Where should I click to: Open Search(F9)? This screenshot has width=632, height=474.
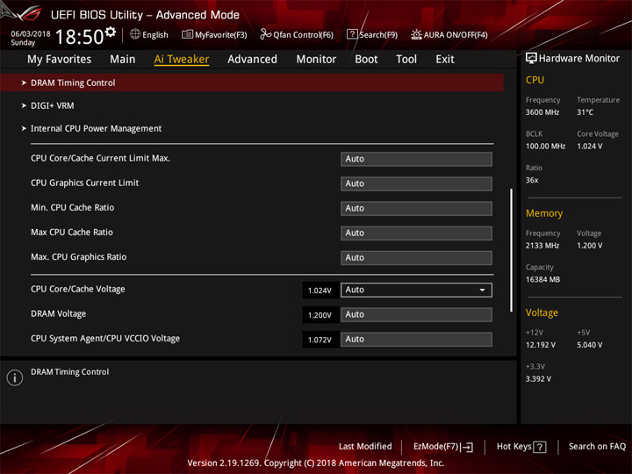[x=372, y=34]
